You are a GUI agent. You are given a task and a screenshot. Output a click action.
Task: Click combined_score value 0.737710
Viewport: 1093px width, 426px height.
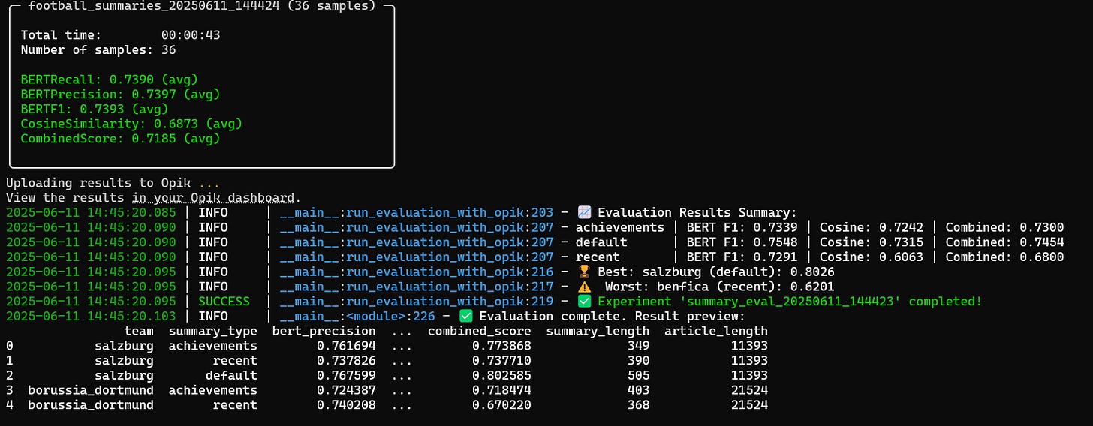click(x=501, y=360)
